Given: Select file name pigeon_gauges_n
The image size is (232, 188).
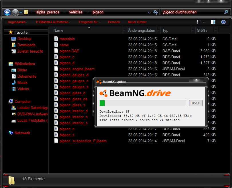Looking at the screenshot, I should (74, 81).
